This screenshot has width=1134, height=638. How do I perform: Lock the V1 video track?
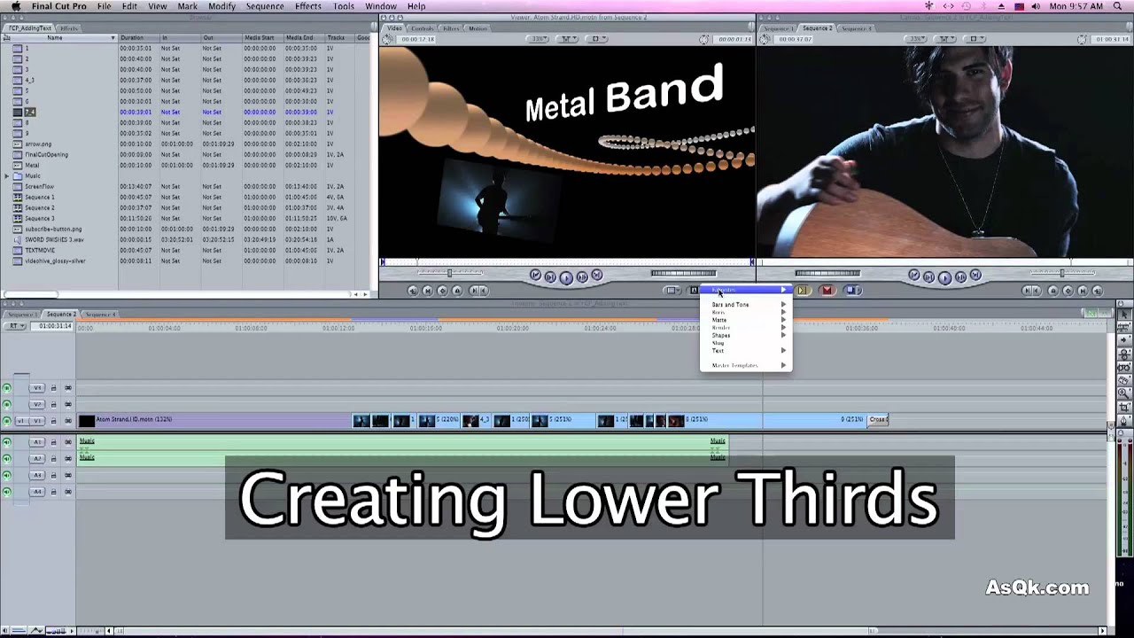pyautogui.click(x=53, y=421)
